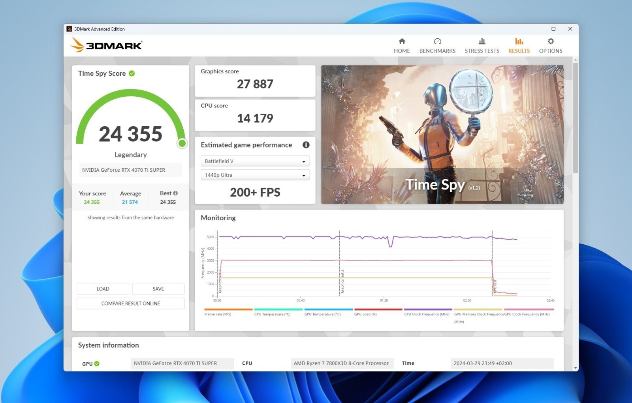Toggle GPU Memory Clock Frequency legend swatch

478,309
